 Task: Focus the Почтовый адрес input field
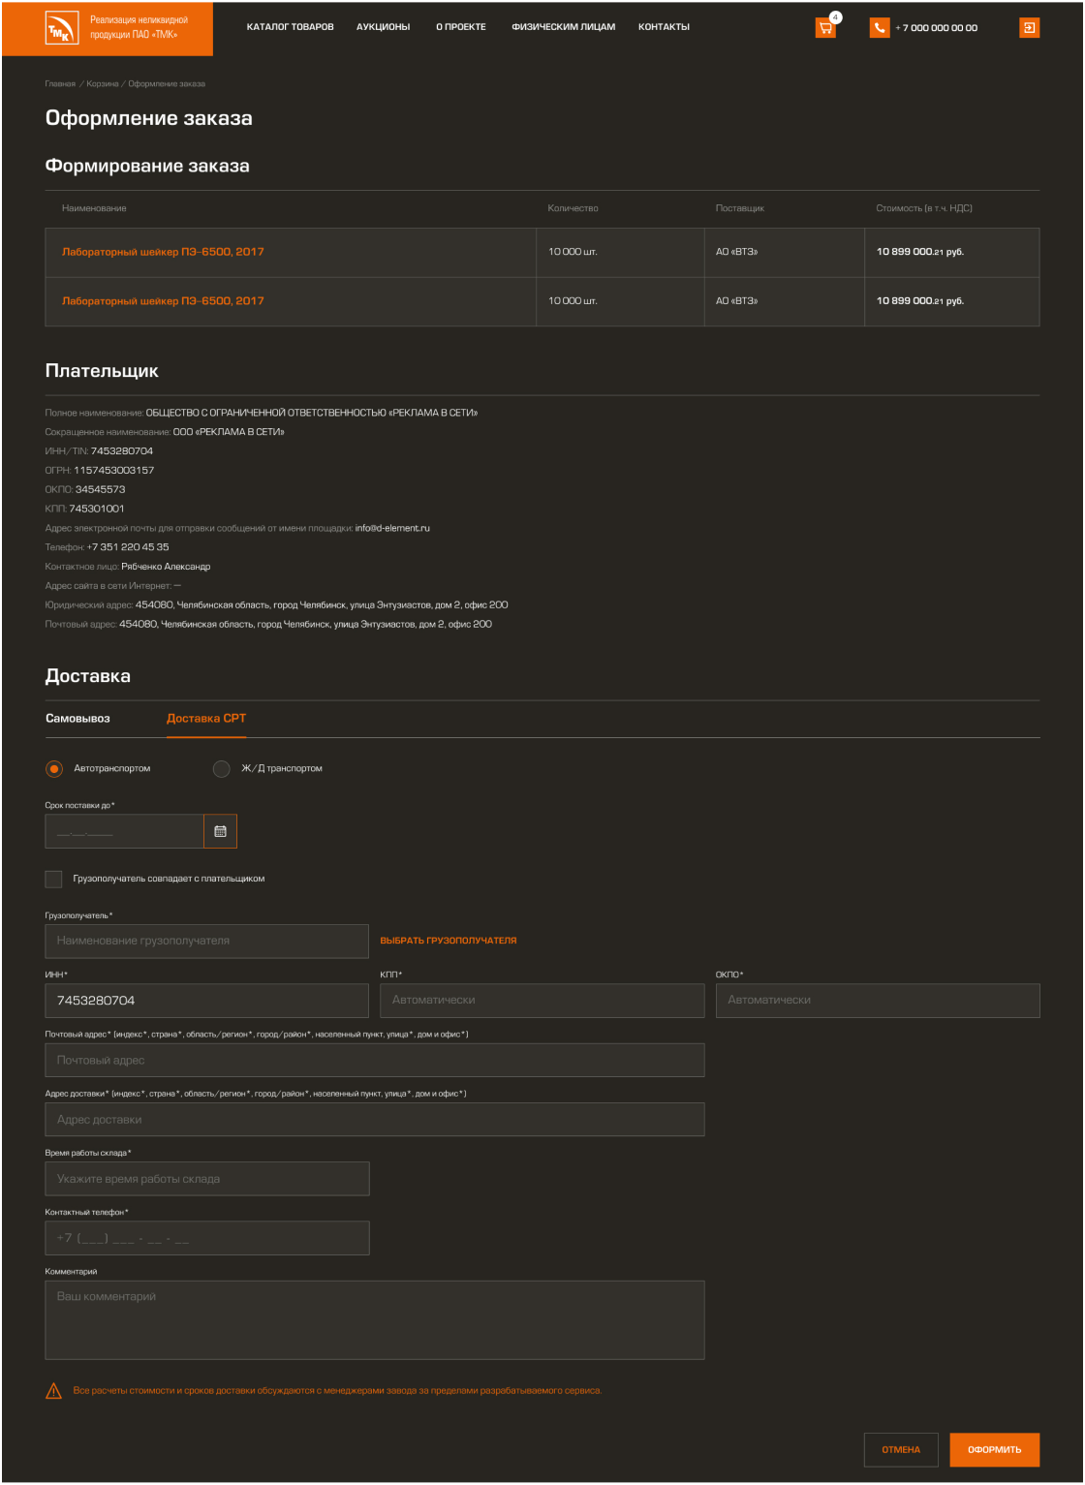coord(374,1060)
